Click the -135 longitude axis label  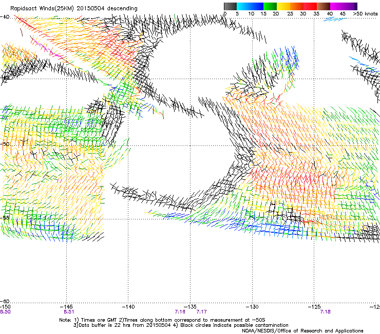[190, 307]
